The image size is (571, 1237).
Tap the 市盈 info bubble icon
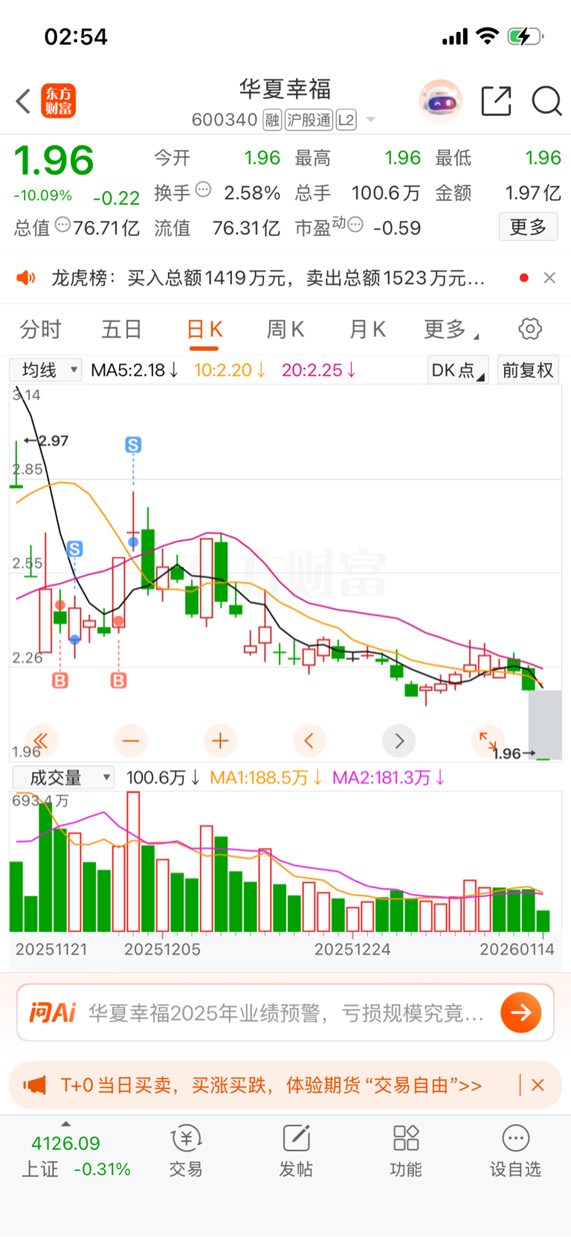pyautogui.click(x=355, y=225)
